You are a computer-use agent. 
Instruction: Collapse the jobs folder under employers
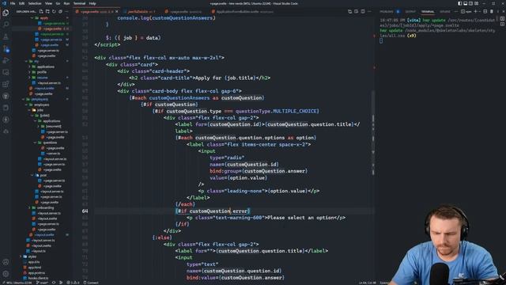(x=40, y=110)
